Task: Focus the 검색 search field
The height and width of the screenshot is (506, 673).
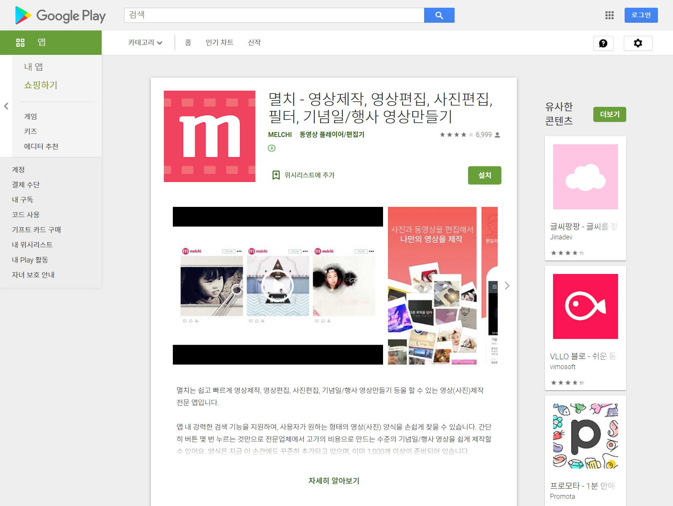Action: [x=274, y=15]
